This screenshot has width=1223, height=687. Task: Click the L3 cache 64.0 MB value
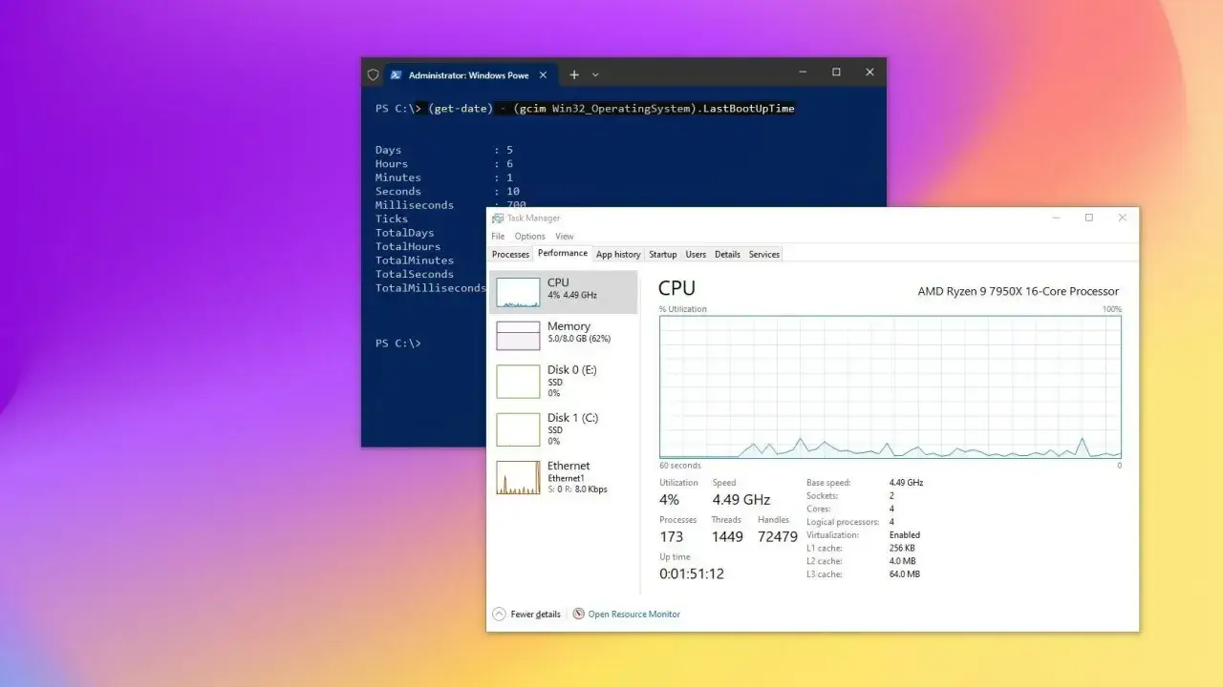pos(905,574)
